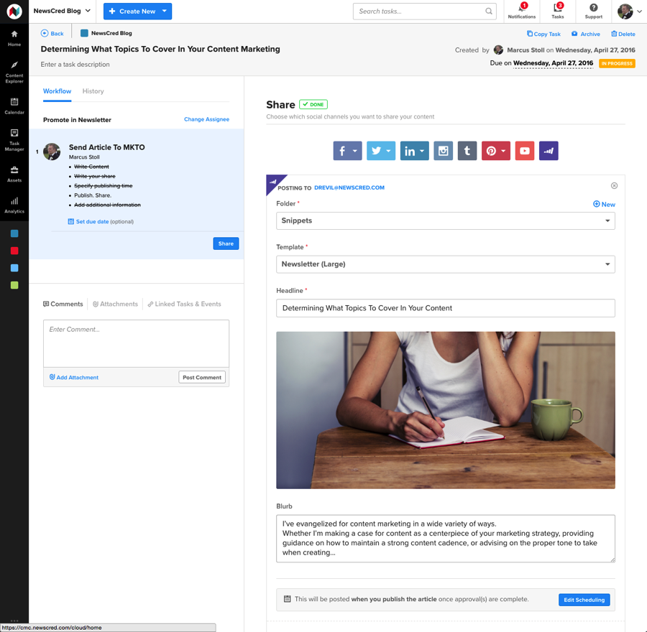Click NewsCred Blog breadcrumb label

point(111,33)
